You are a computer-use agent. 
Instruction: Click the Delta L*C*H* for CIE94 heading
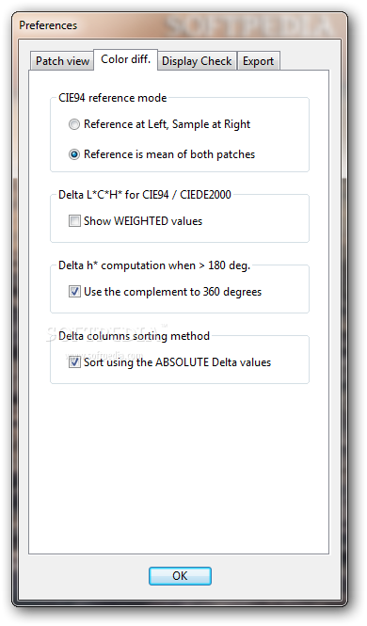[x=145, y=195]
